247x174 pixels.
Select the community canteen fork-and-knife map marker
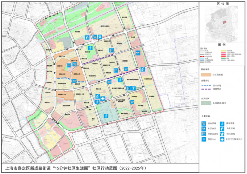click(x=138, y=53)
